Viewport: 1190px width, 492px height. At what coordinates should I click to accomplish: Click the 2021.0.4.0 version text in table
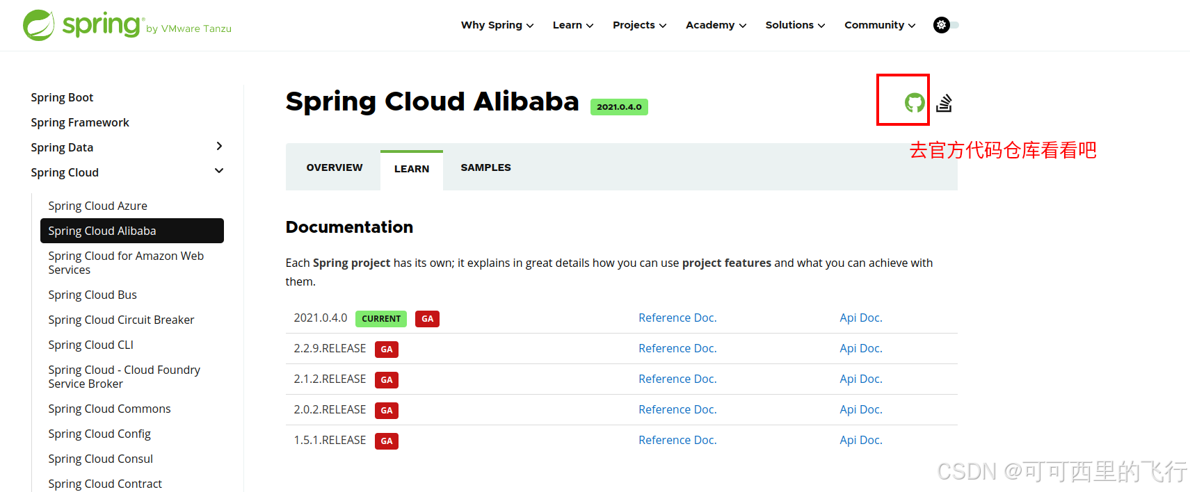(x=320, y=318)
